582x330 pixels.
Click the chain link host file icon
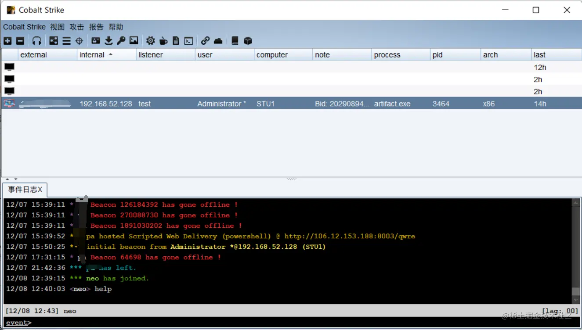coord(205,41)
